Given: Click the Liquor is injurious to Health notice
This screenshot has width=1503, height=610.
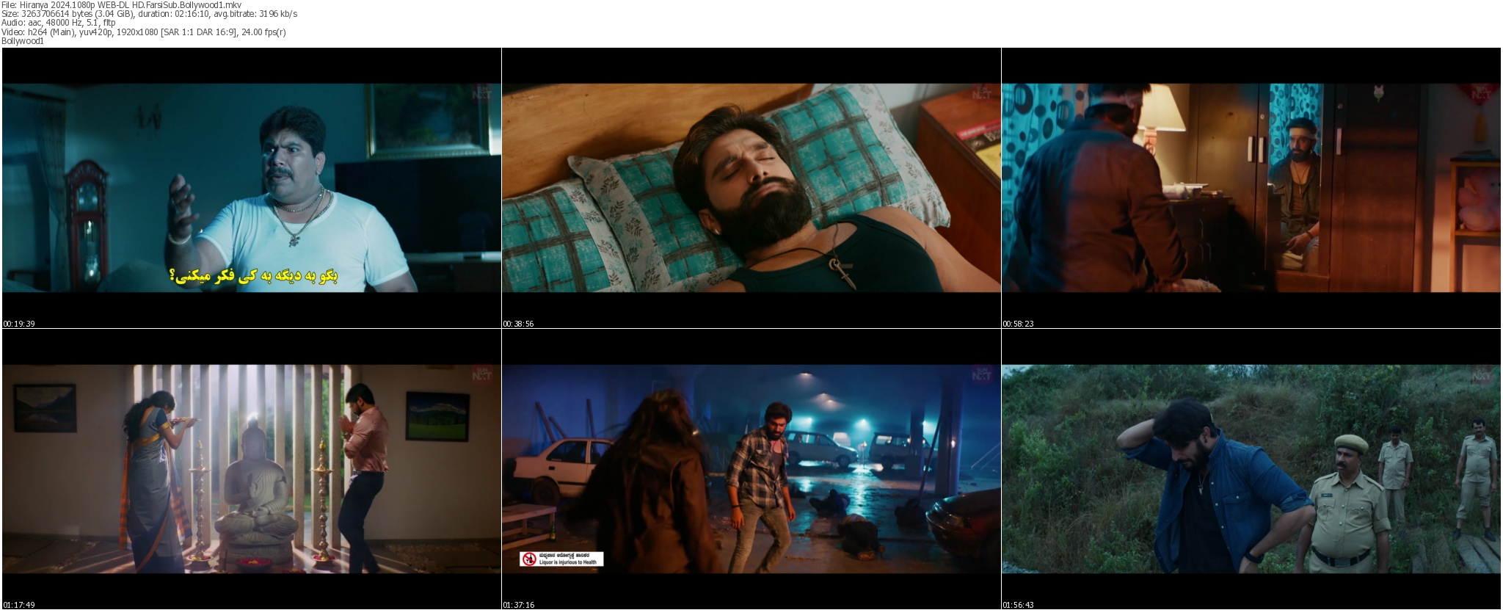Looking at the screenshot, I should click(x=561, y=559).
